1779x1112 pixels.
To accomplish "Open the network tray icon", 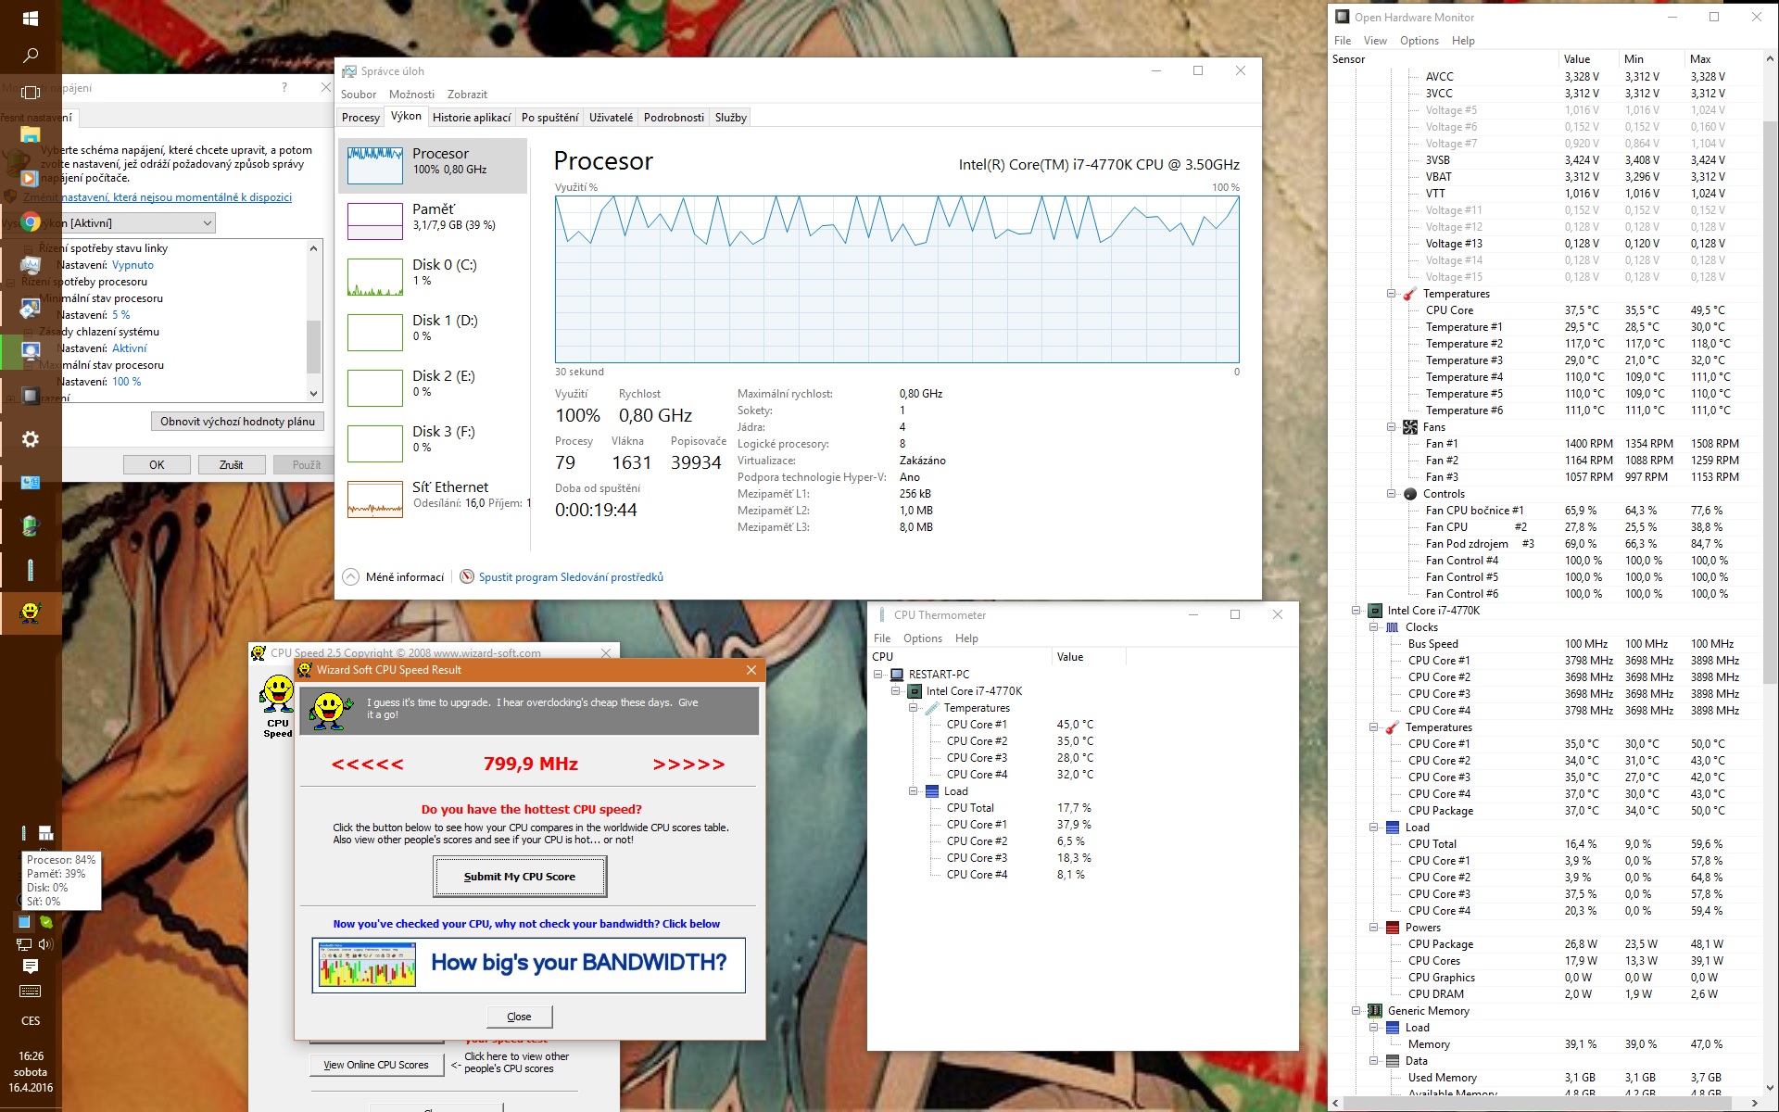I will pos(23,943).
